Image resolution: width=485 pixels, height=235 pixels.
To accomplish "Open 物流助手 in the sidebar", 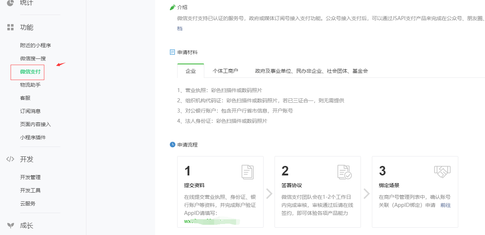I will click(x=30, y=85).
